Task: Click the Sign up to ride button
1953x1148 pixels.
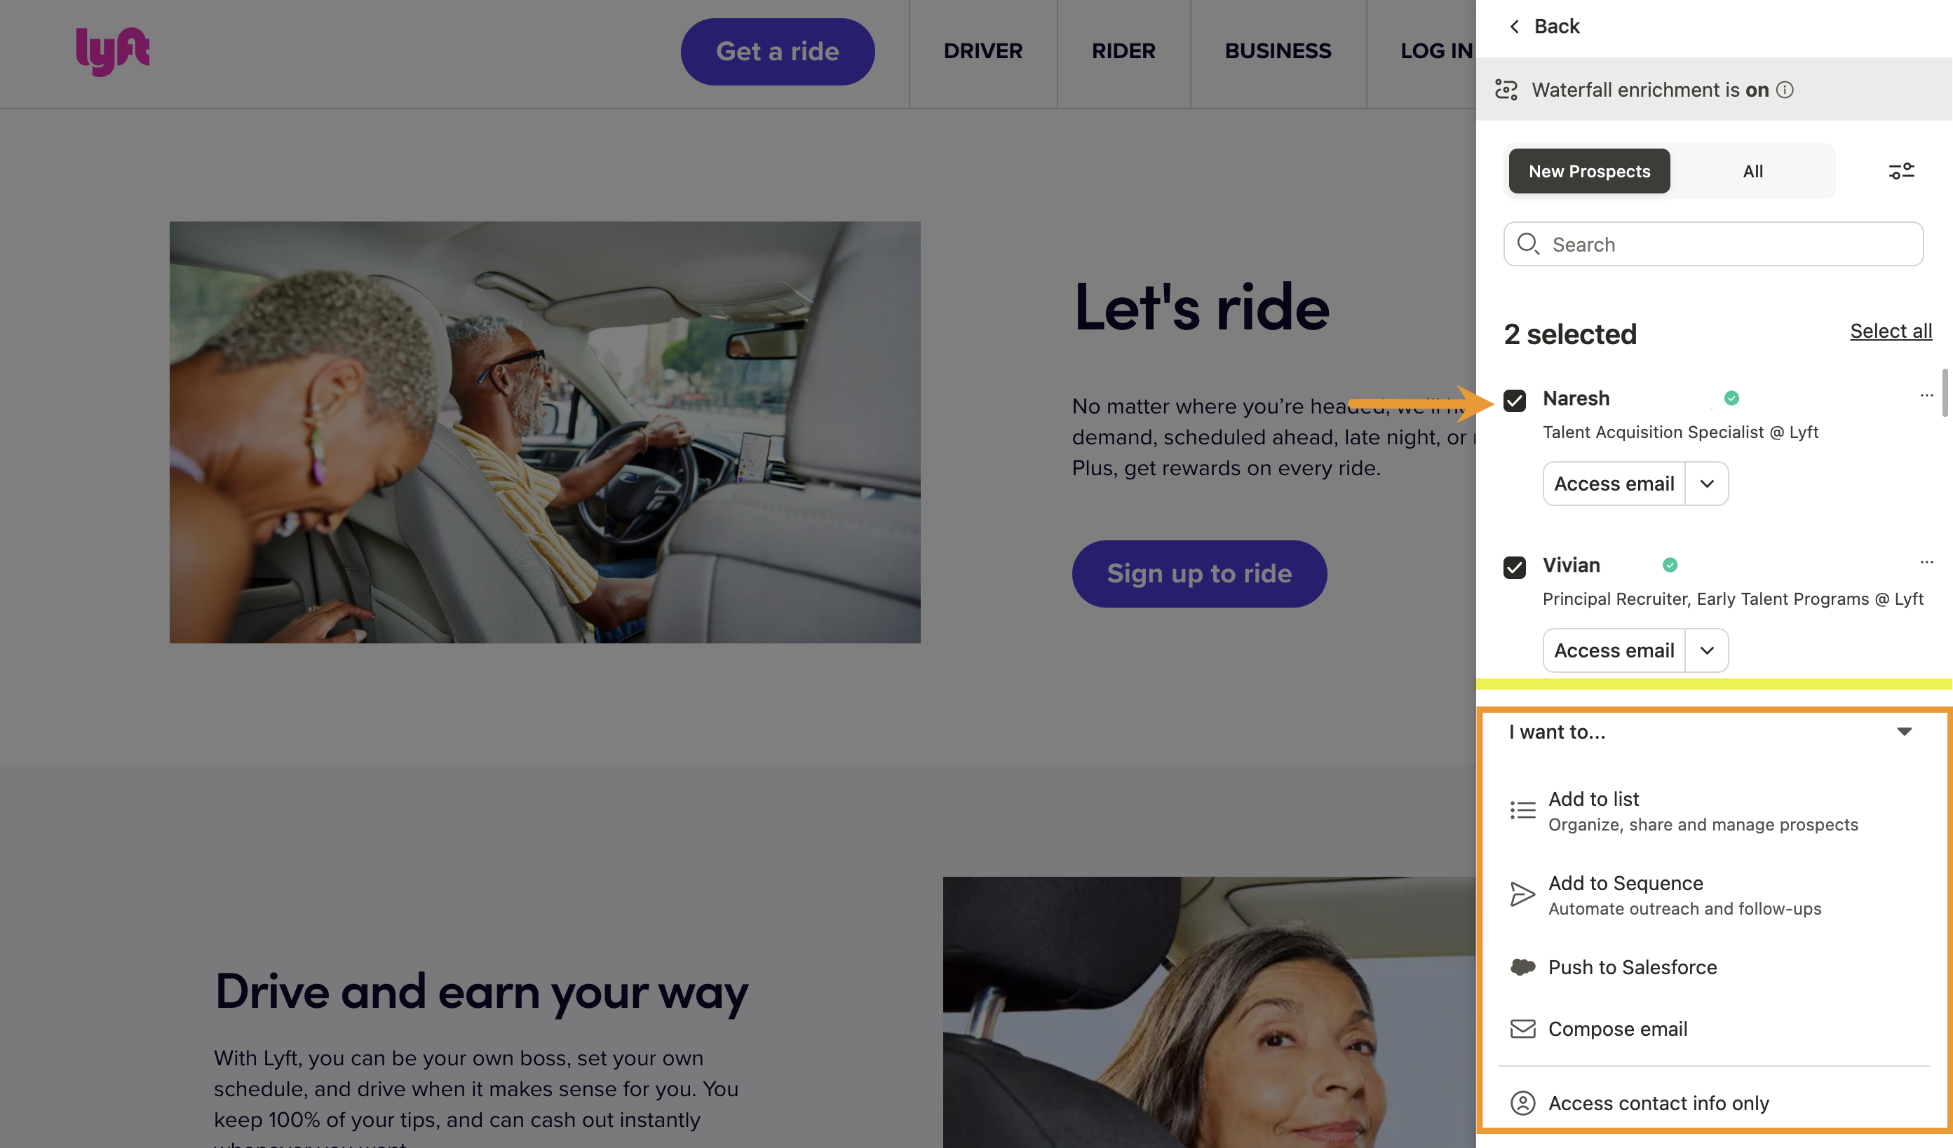Action: coord(1199,574)
